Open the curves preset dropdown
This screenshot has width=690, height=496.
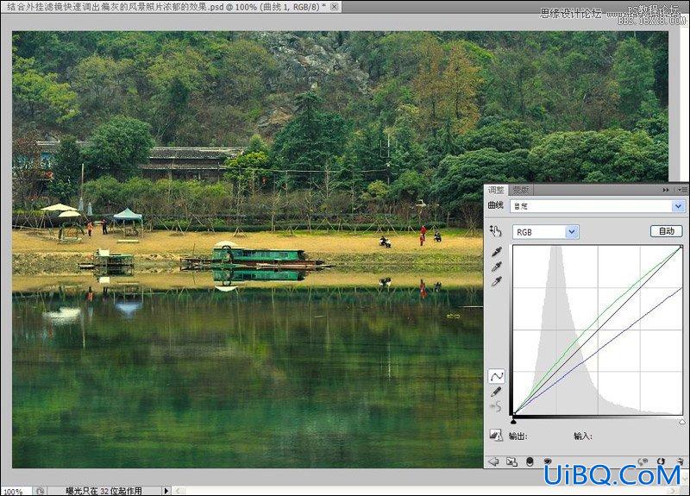pyautogui.click(x=598, y=206)
